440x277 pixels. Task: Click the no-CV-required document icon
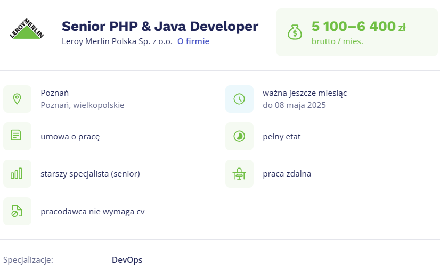(x=17, y=211)
